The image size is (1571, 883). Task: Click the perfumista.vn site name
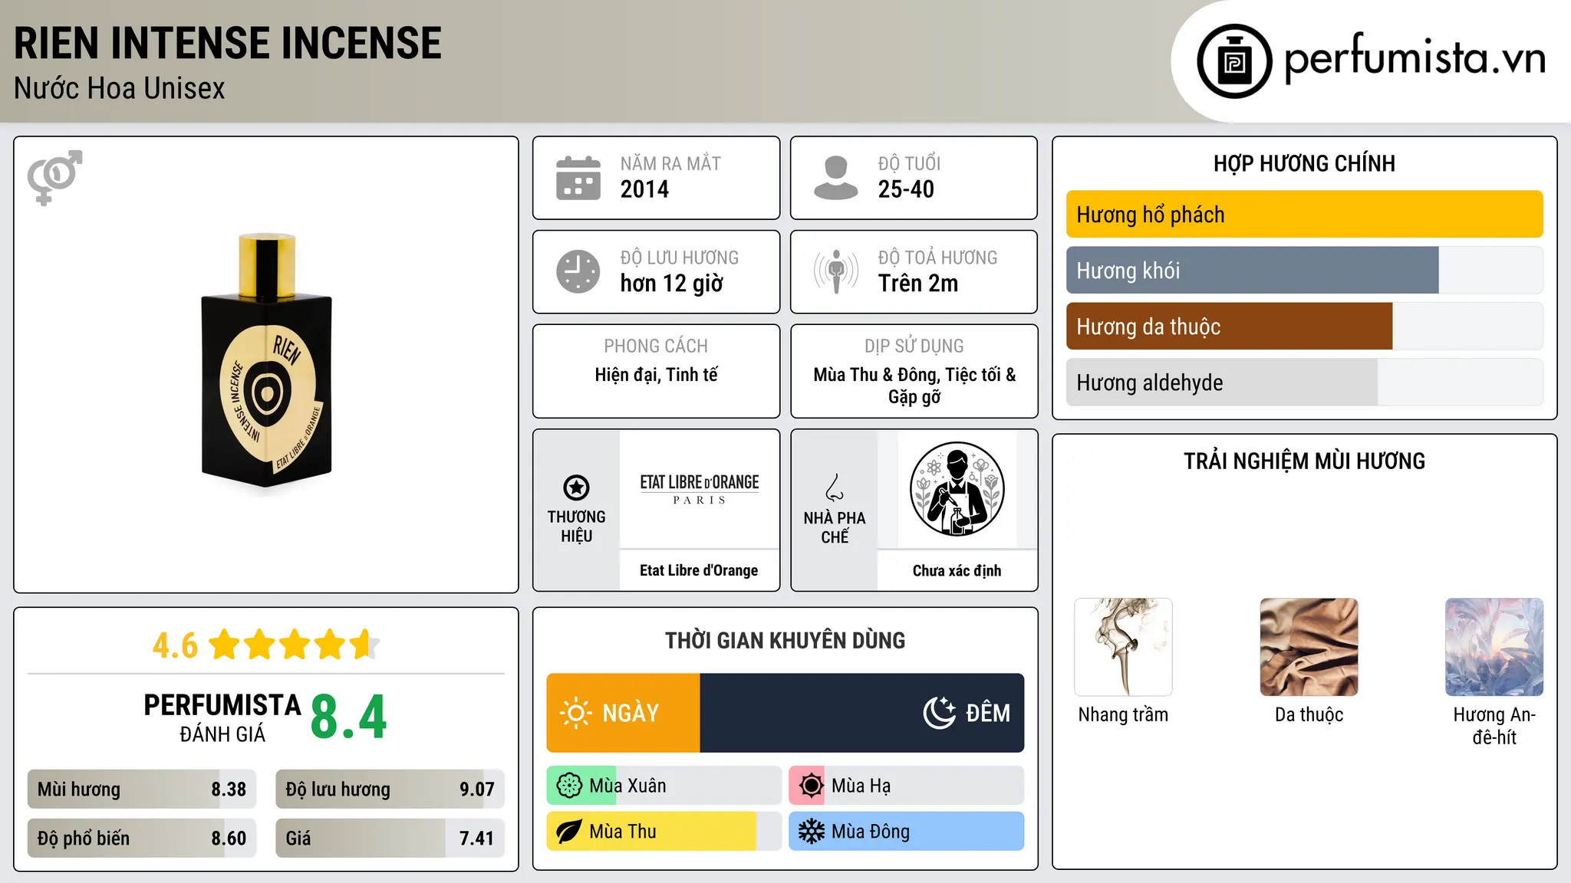pyautogui.click(x=1415, y=57)
